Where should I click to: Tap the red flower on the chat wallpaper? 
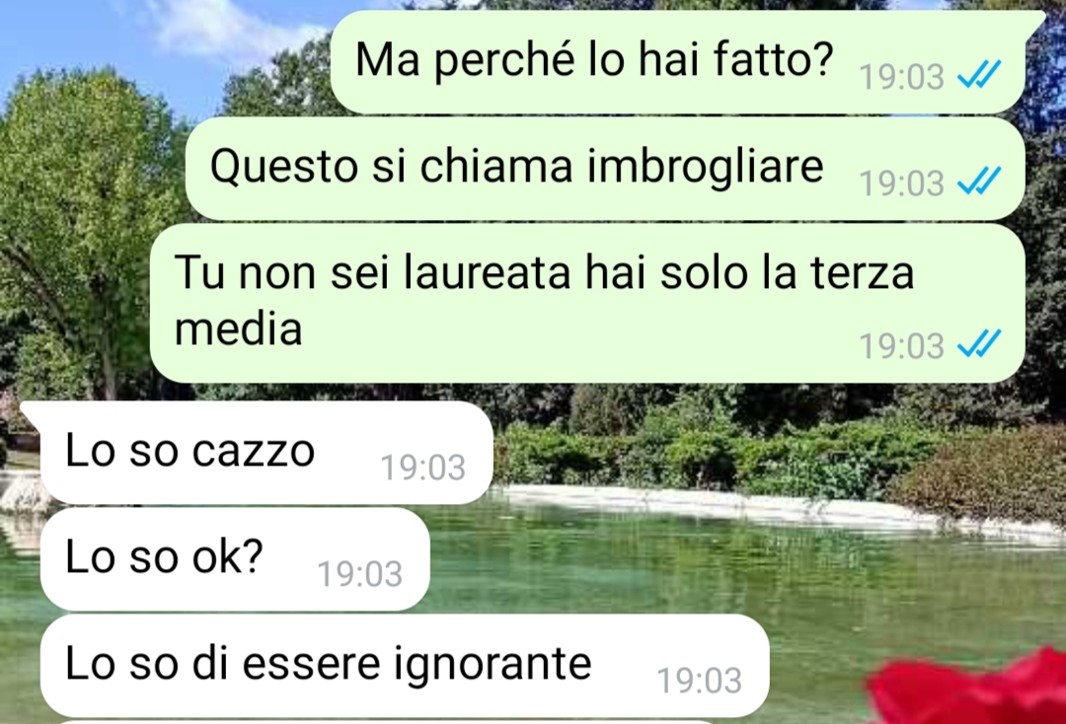pyautogui.click(x=972, y=689)
